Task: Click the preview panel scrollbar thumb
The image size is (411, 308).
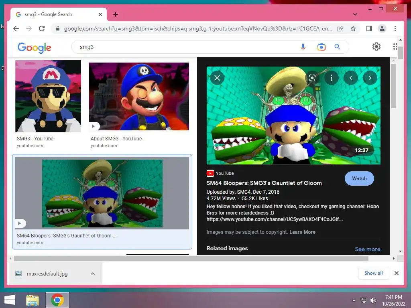Action: point(393,86)
